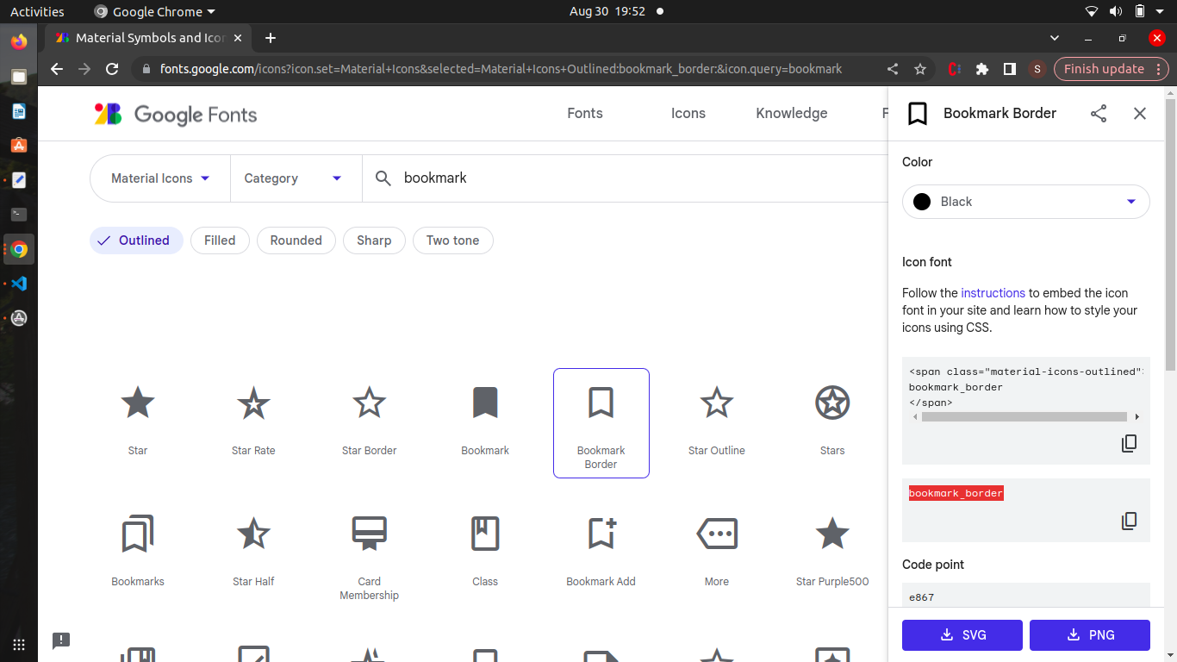Share this page from address bar
The width and height of the screenshot is (1177, 662).
pyautogui.click(x=893, y=69)
